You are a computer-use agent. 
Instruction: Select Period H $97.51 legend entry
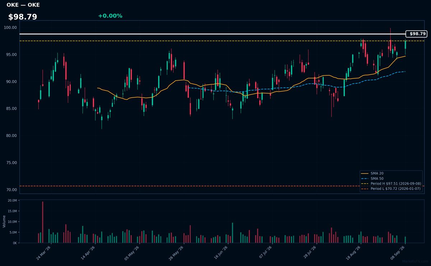point(391,184)
